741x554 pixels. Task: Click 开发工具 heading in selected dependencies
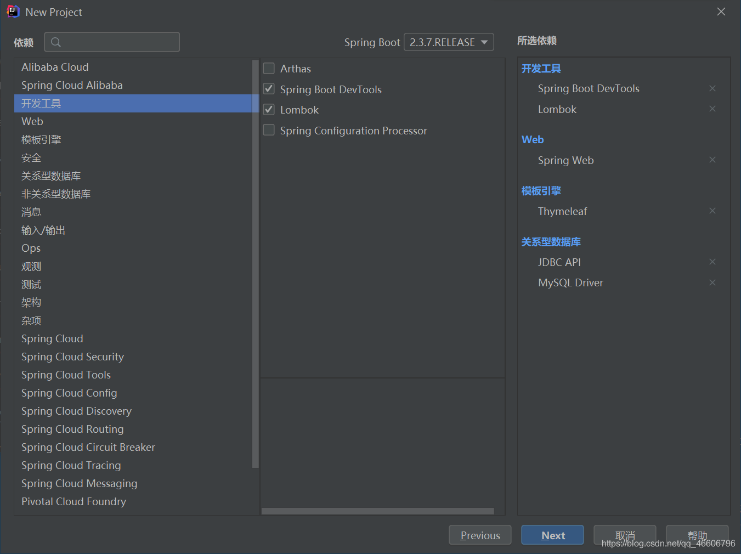click(x=541, y=69)
